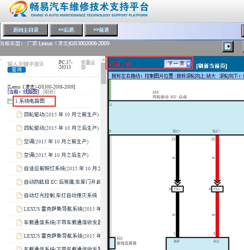This screenshot has height=250, width=244.
Task: Open 四轮驱动(2015 年 10 月之后生产) document
Action: click(61, 128)
